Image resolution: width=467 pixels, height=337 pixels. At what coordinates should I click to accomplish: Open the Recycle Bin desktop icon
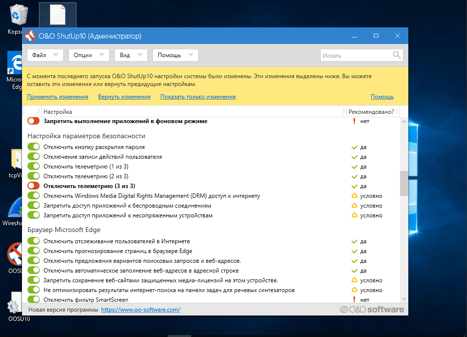point(19,14)
